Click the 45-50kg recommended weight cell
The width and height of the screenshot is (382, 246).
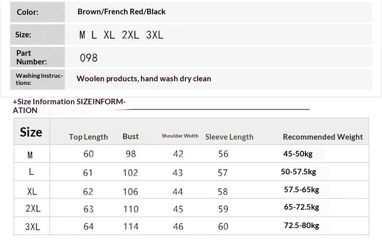pyautogui.click(x=298, y=154)
